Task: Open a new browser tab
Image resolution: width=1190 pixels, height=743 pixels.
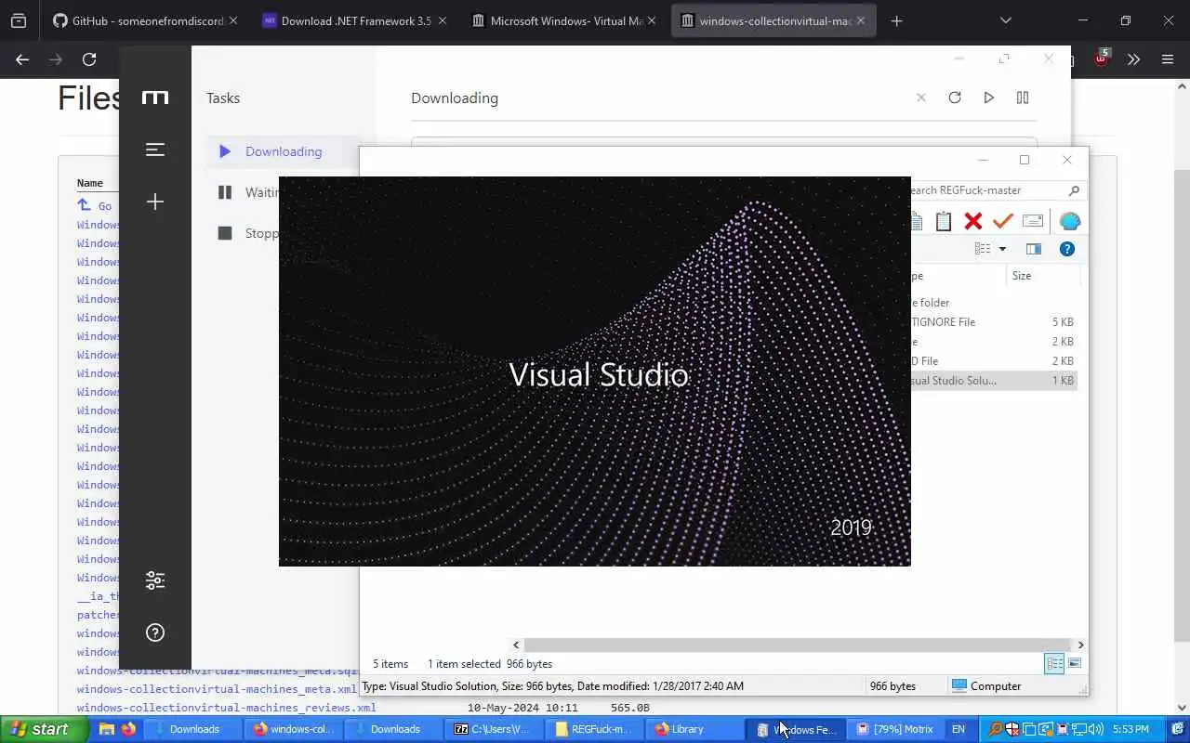Action: 896,20
